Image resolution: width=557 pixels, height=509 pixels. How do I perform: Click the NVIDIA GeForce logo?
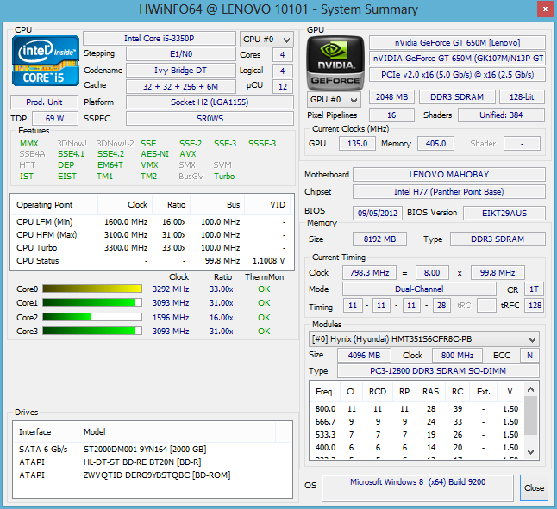335,63
